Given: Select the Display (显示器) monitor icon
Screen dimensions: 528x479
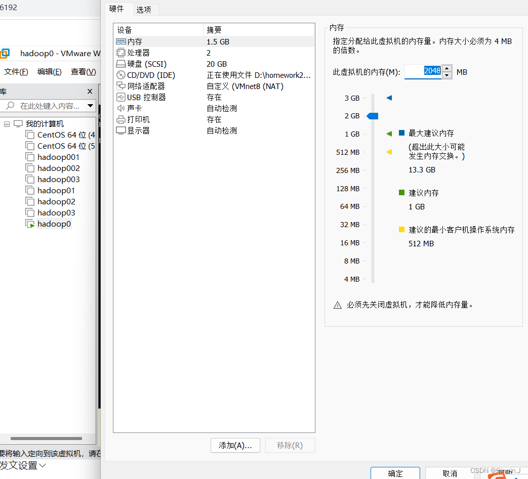Looking at the screenshot, I should click(120, 130).
